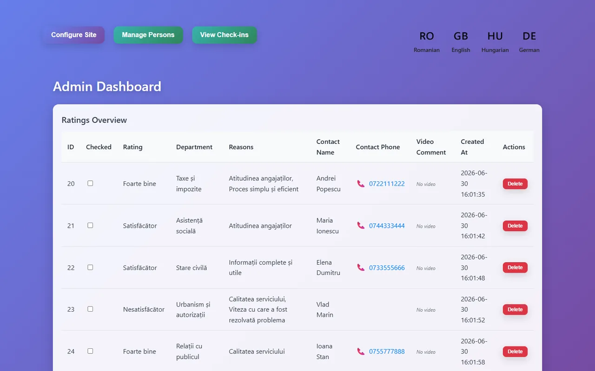Select the Hungarian HU language option
595x371 pixels.
495,42
